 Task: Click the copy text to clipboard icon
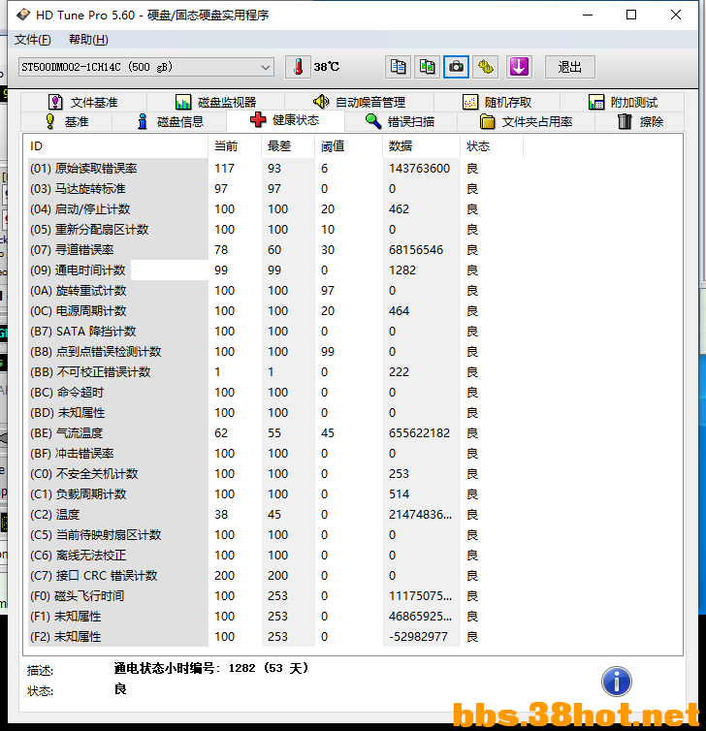(398, 67)
